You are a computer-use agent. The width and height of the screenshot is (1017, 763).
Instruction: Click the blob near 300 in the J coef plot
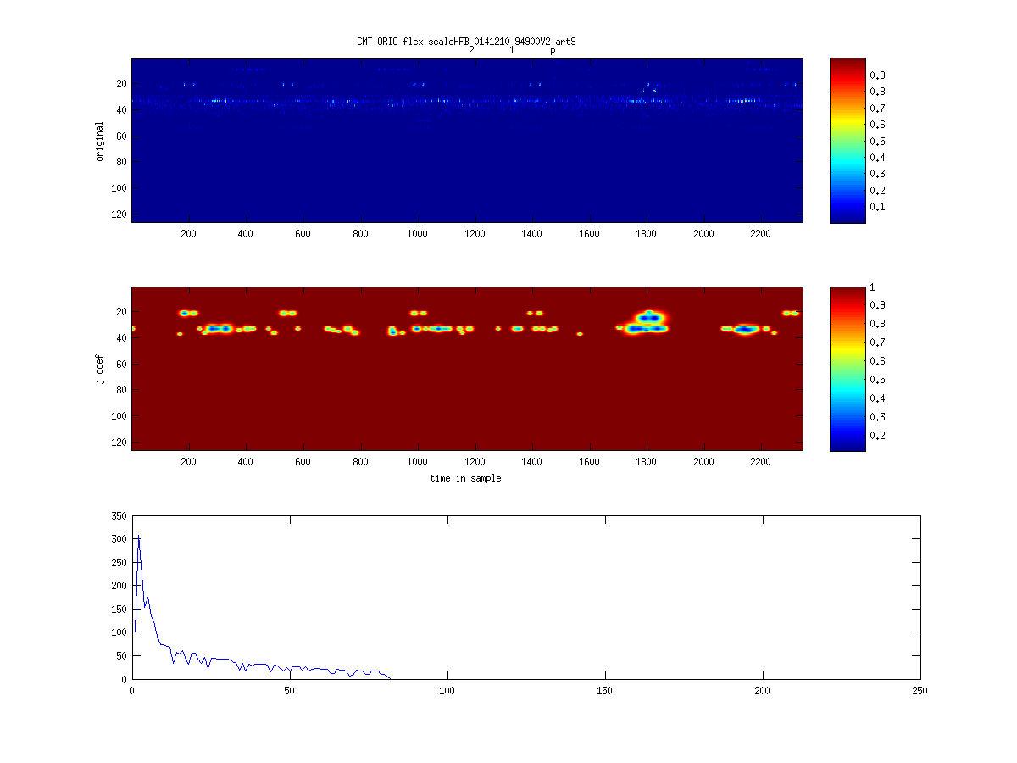pos(220,328)
